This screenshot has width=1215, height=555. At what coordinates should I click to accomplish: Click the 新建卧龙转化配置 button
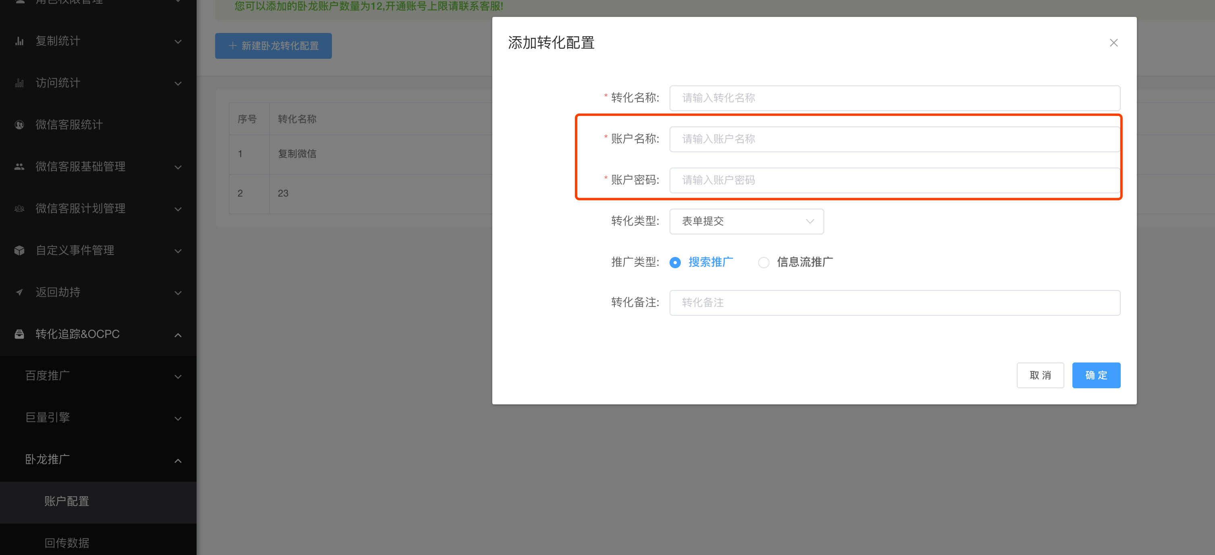[273, 46]
